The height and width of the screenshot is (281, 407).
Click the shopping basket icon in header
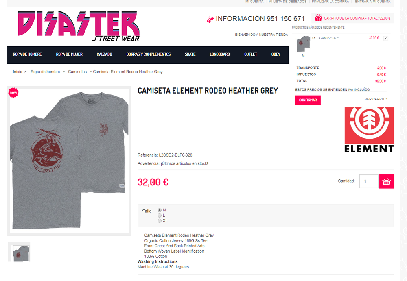pyautogui.click(x=318, y=18)
